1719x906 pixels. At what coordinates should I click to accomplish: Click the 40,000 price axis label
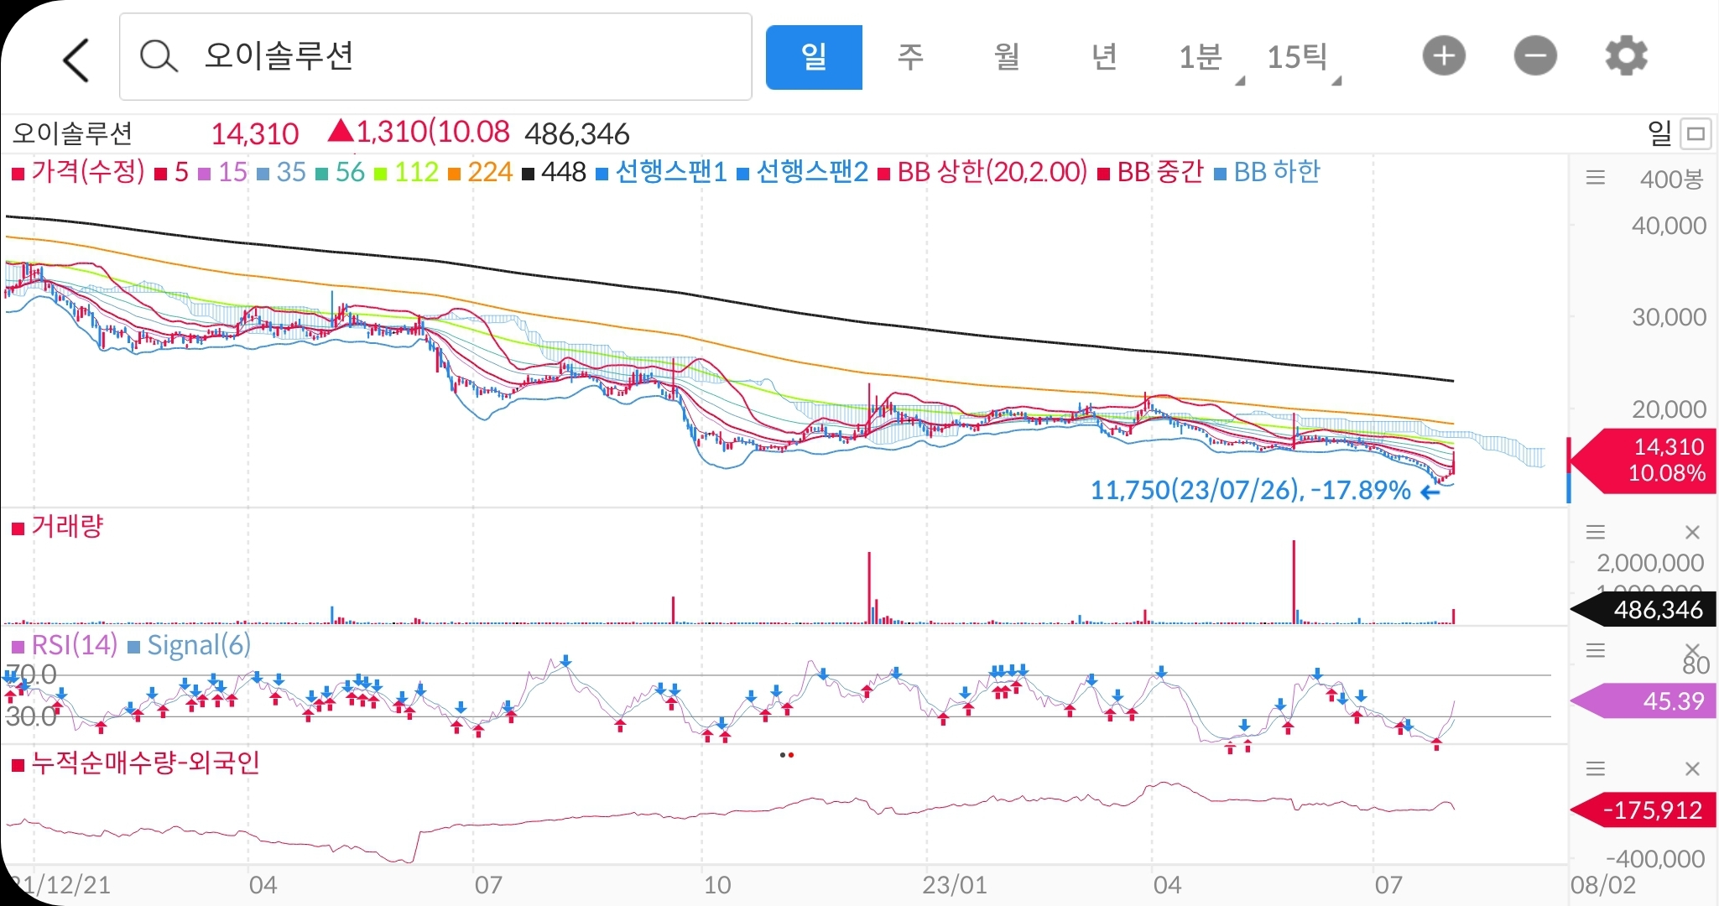coord(1669,226)
